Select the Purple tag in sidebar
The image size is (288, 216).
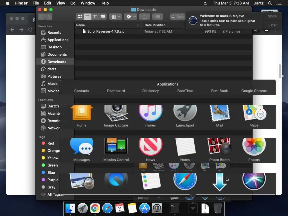[53, 180]
